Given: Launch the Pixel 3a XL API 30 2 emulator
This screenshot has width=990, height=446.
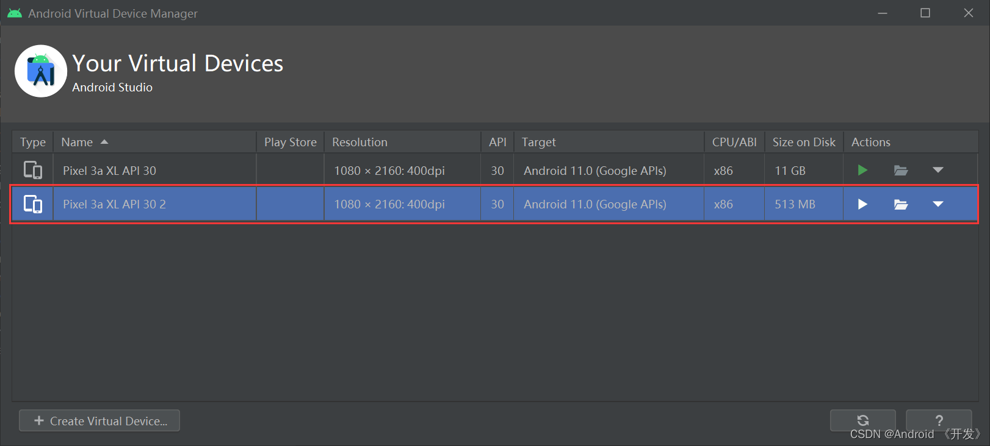Looking at the screenshot, I should pyautogui.click(x=862, y=204).
